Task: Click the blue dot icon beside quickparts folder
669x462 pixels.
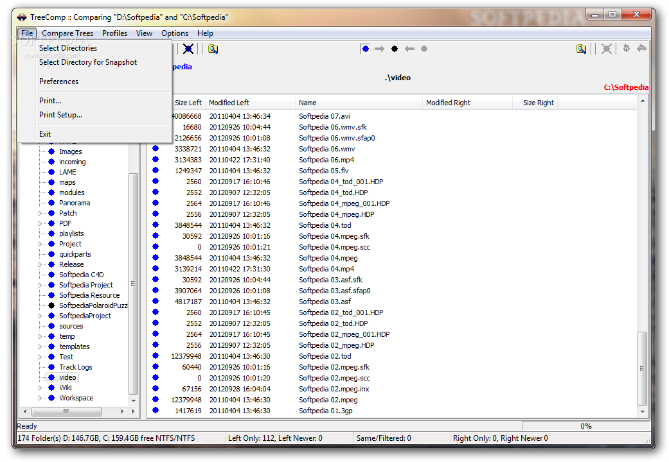Action: pyautogui.click(x=51, y=254)
